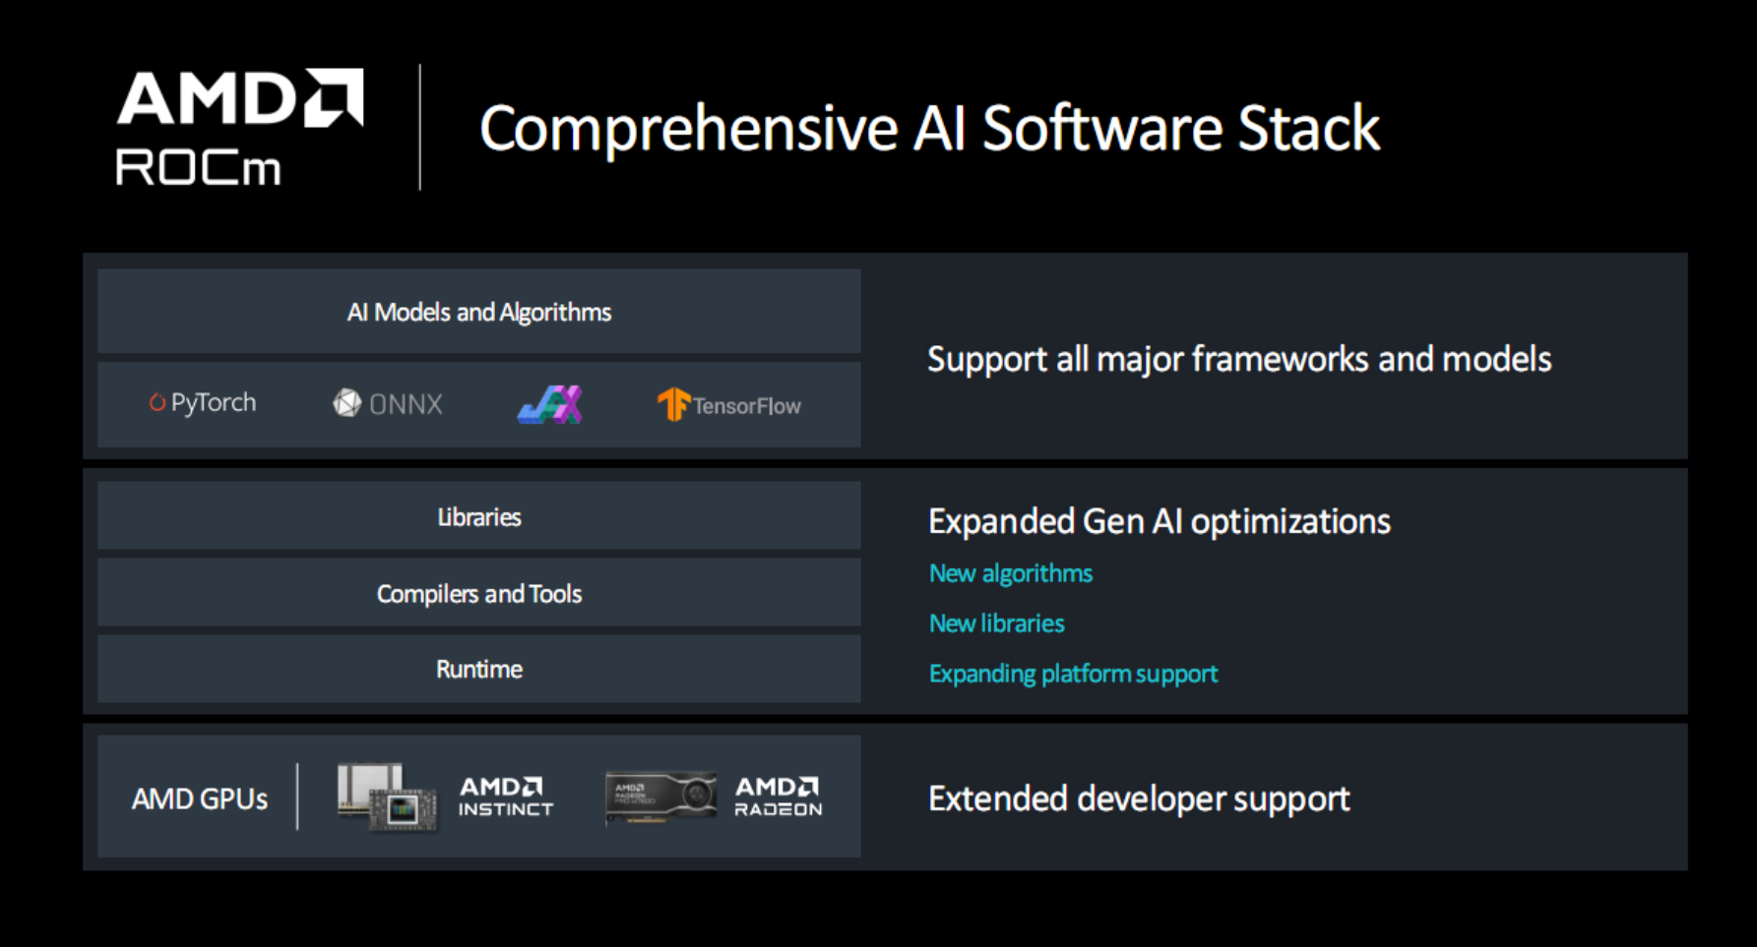Select the Runtime layer box
This screenshot has height=947, width=1757.
point(479,669)
